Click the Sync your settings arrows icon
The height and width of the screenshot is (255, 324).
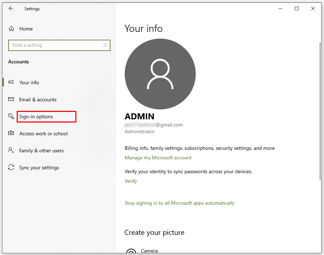pos(11,167)
